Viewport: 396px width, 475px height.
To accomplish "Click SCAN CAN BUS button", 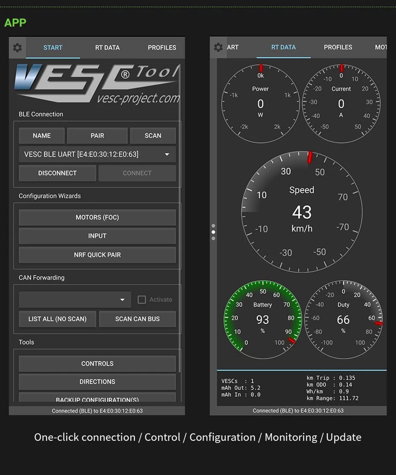I will coord(137,319).
